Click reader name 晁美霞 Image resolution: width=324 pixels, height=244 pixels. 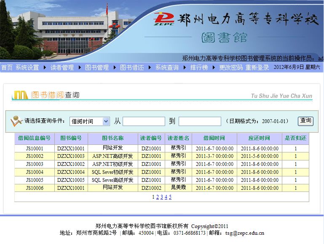click(x=178, y=188)
